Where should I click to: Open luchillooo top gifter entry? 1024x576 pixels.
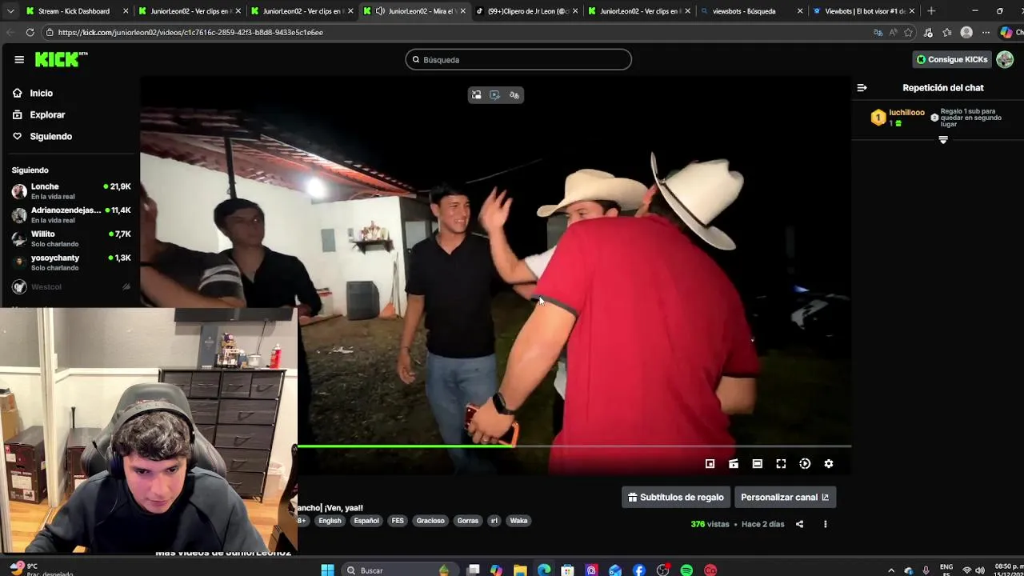(898, 118)
